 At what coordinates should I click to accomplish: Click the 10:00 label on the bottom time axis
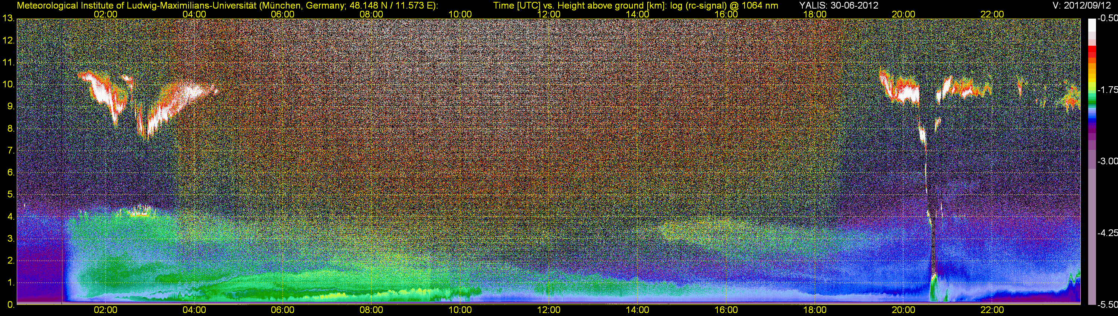(460, 310)
